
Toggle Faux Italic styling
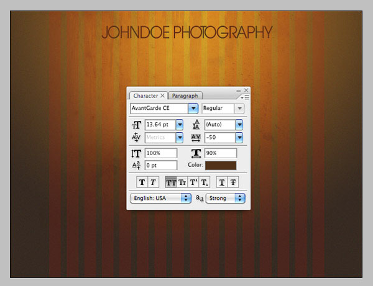[x=153, y=182]
